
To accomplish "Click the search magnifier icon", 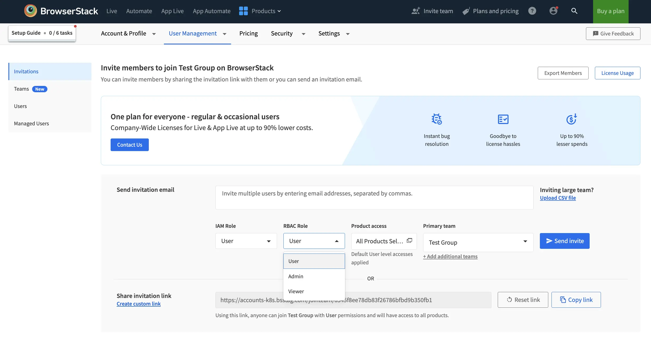I will click(x=574, y=11).
